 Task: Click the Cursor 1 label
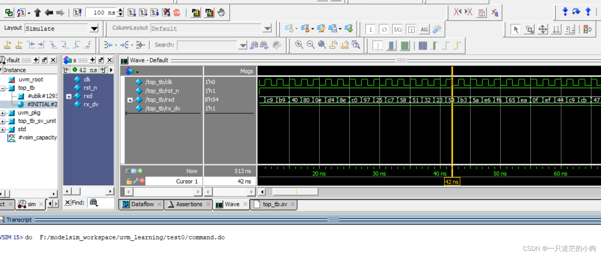pos(187,181)
